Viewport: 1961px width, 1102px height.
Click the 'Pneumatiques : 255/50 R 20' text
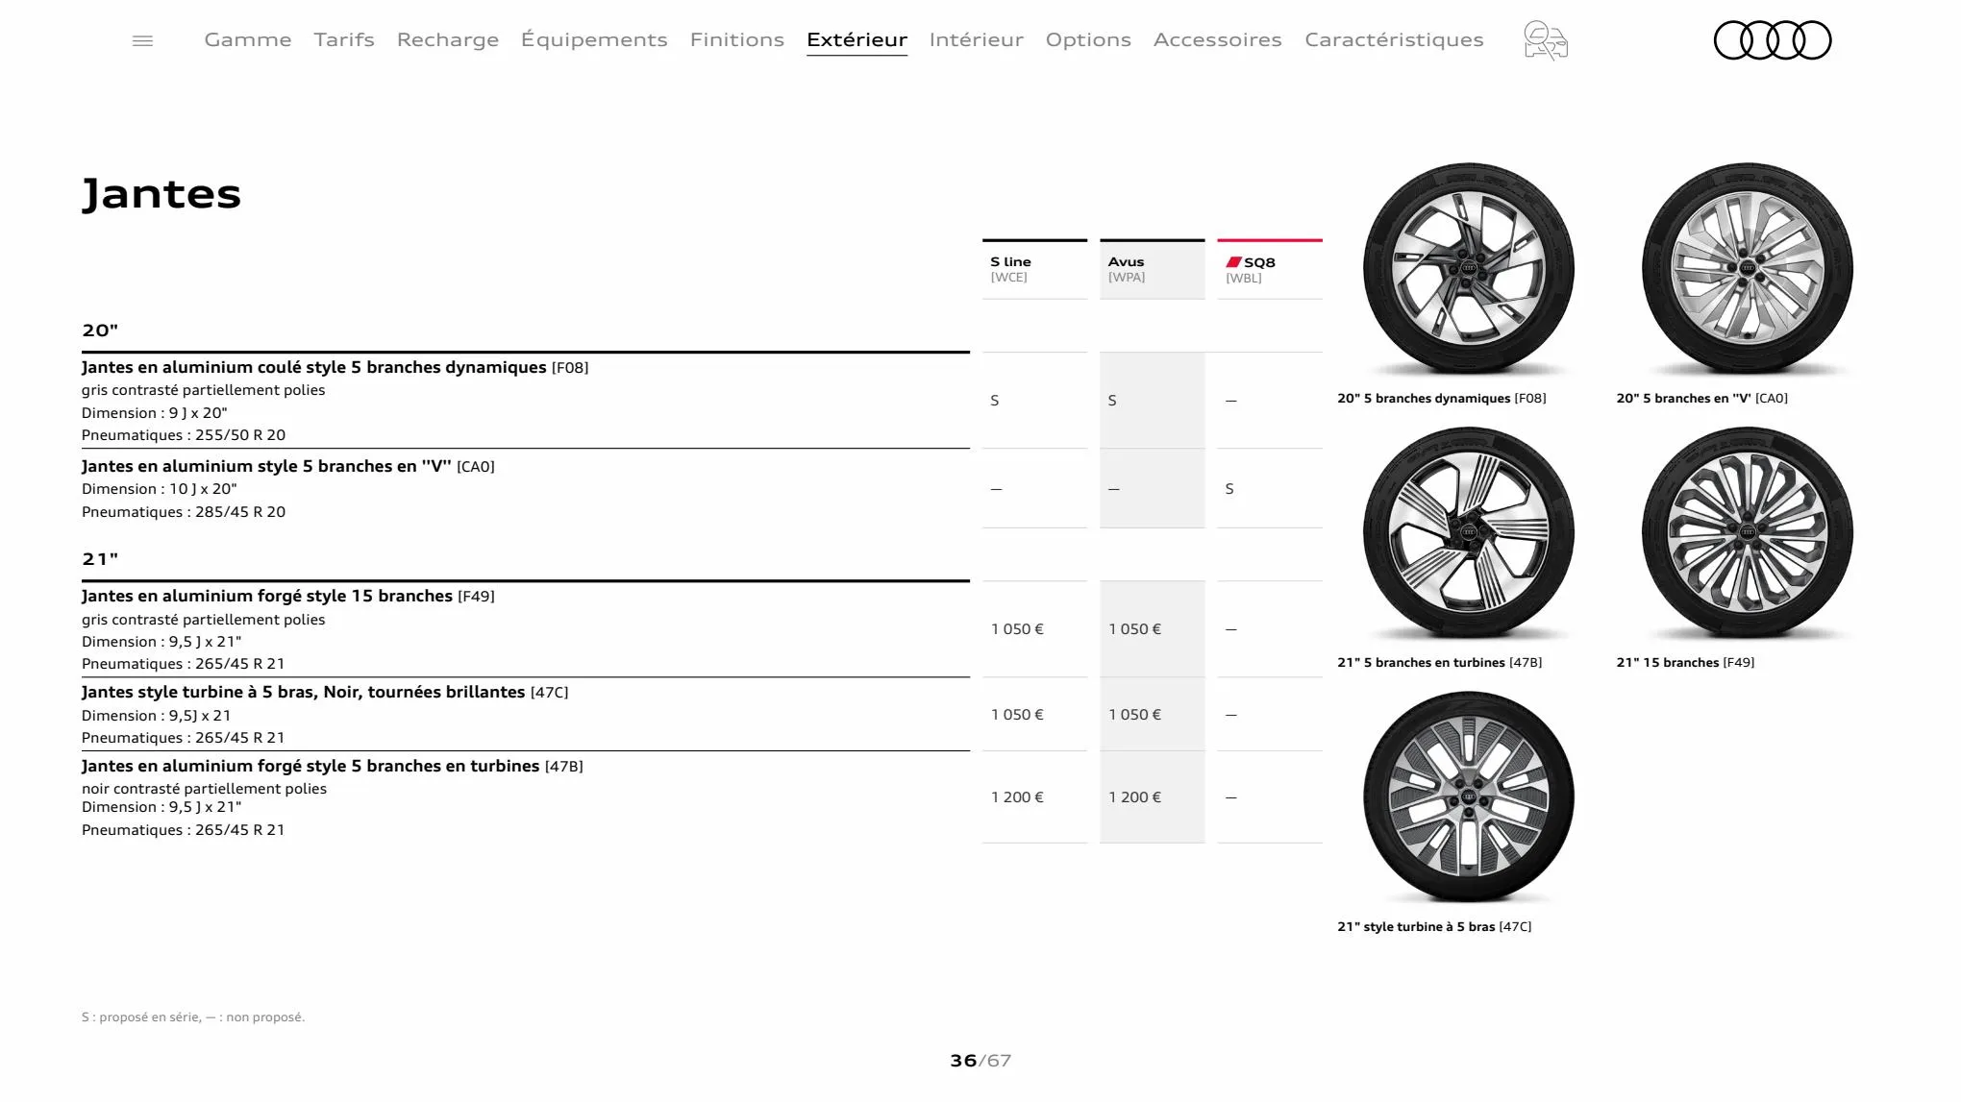[x=184, y=435]
